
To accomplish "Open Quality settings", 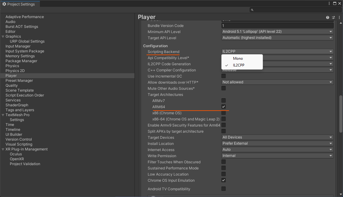I will (x=11, y=85).
